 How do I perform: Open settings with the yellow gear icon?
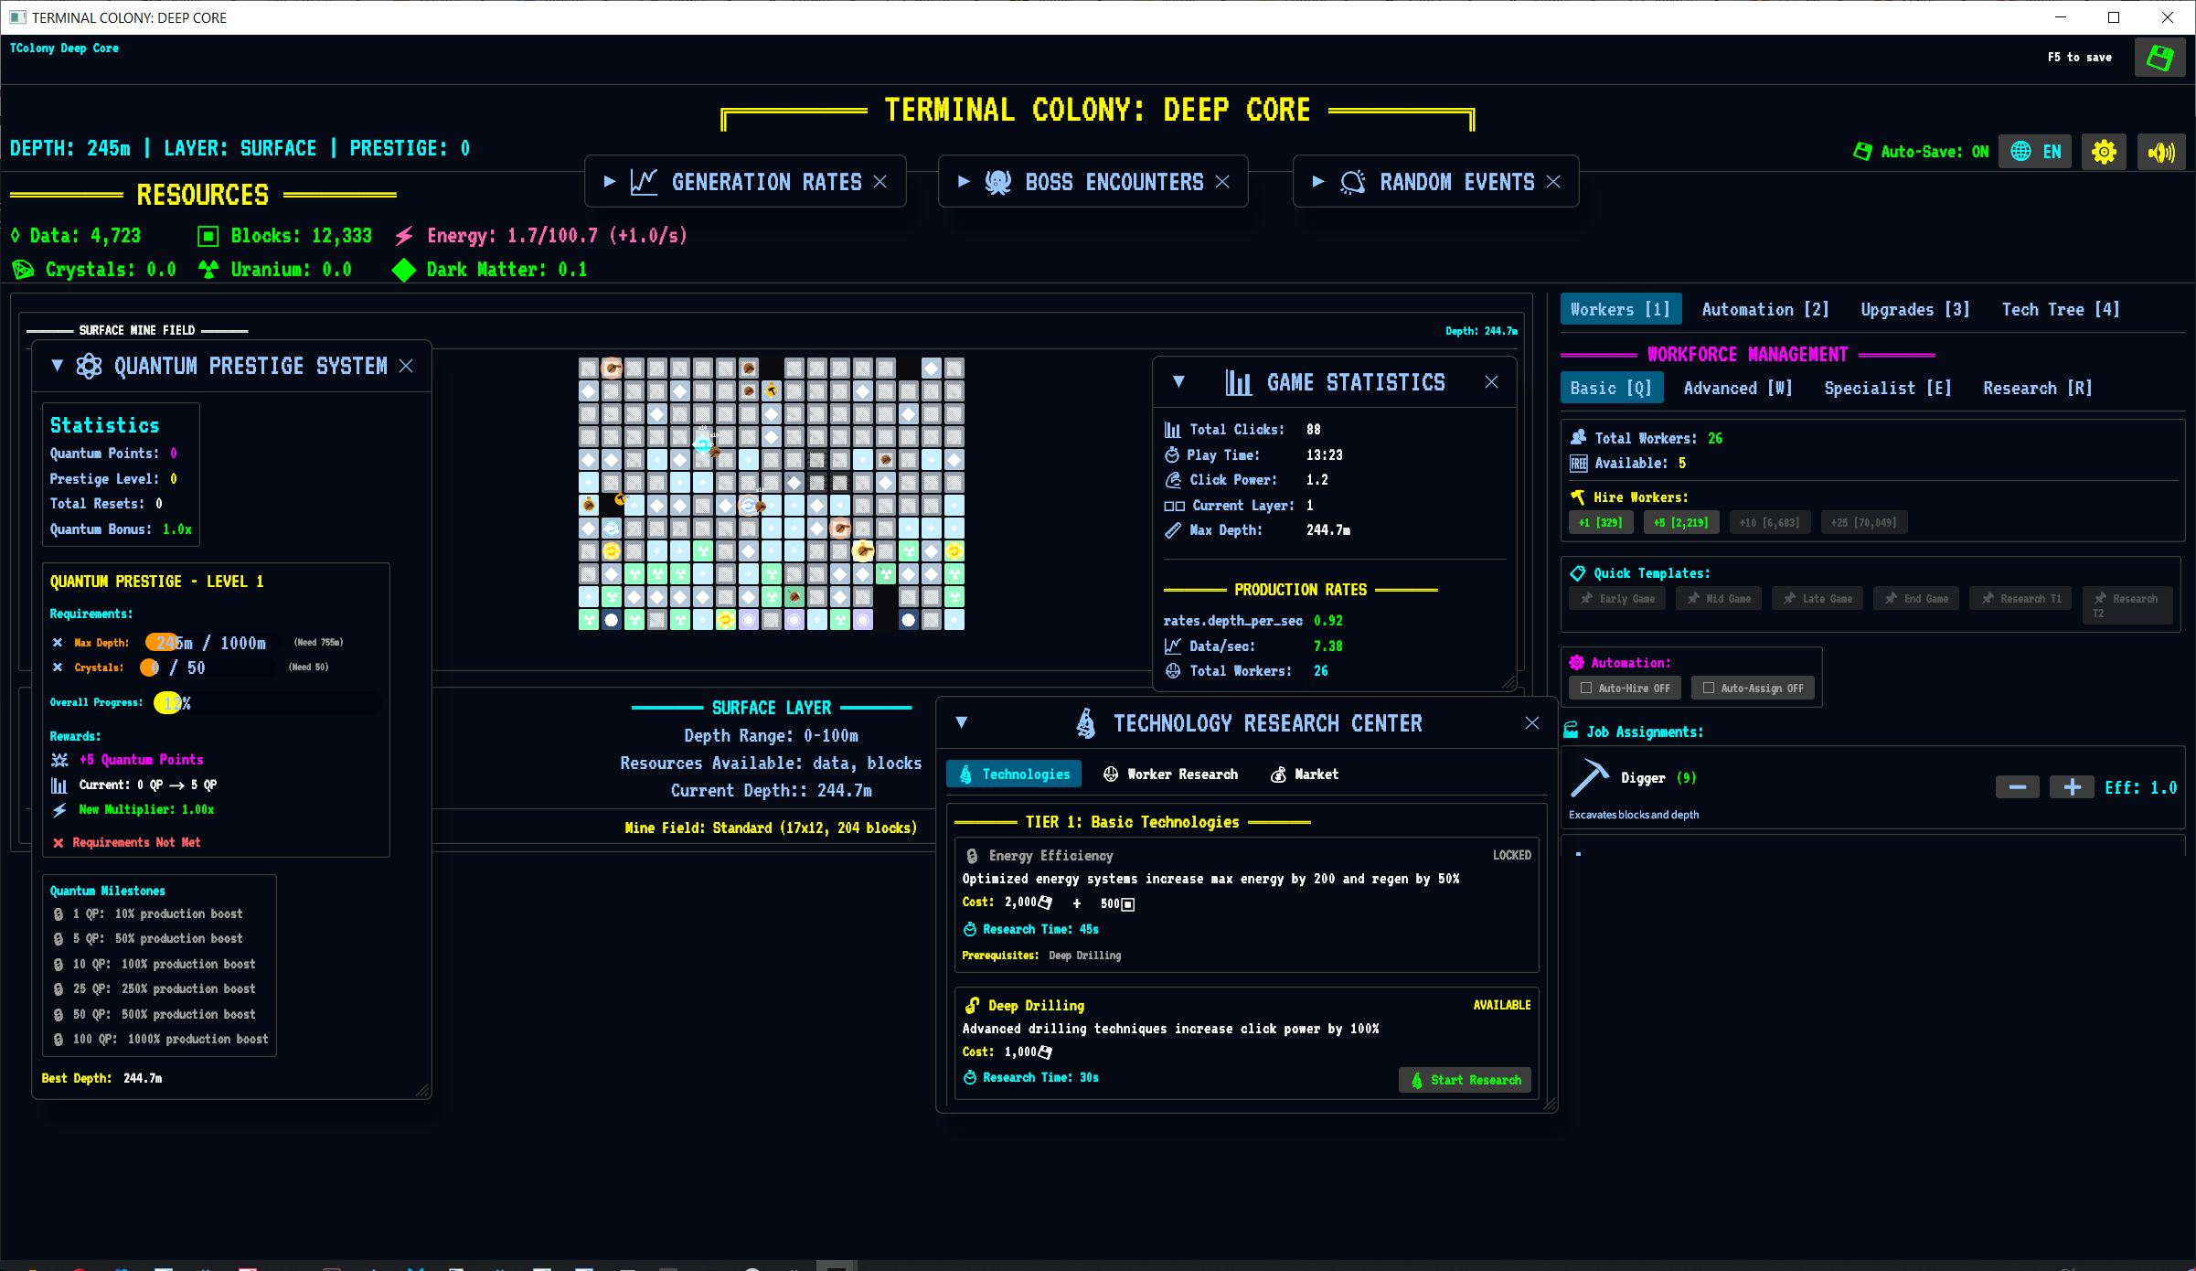[2104, 152]
